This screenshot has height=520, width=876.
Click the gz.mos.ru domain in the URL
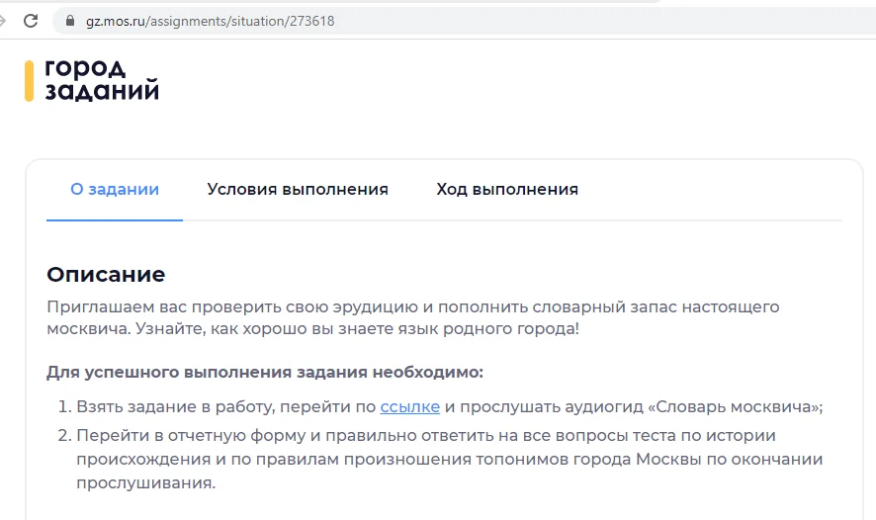pos(116,21)
